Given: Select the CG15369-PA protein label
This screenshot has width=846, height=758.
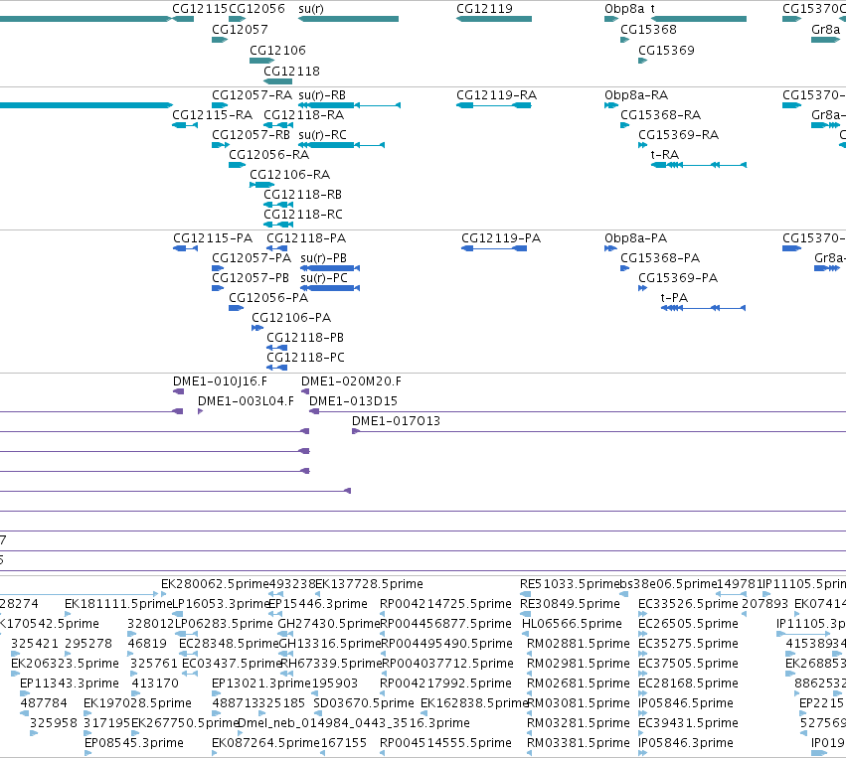Looking at the screenshot, I should pos(678,278).
